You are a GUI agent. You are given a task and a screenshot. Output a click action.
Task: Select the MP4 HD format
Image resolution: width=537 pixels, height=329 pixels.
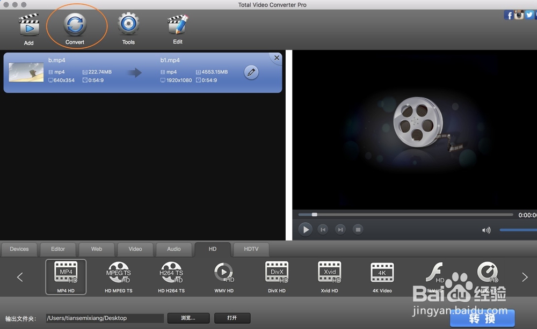click(x=66, y=276)
